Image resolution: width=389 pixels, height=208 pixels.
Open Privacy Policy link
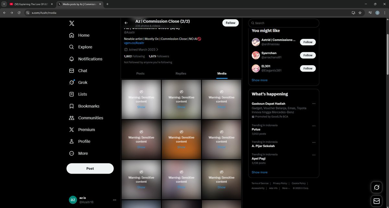coord(280,183)
